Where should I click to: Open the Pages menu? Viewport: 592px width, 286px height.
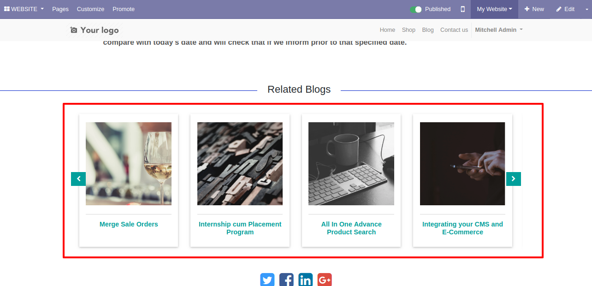click(x=60, y=9)
